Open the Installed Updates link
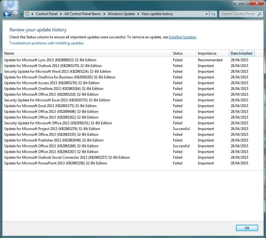Image resolution: width=266 pixels, height=238 pixels. pyautogui.click(x=182, y=37)
